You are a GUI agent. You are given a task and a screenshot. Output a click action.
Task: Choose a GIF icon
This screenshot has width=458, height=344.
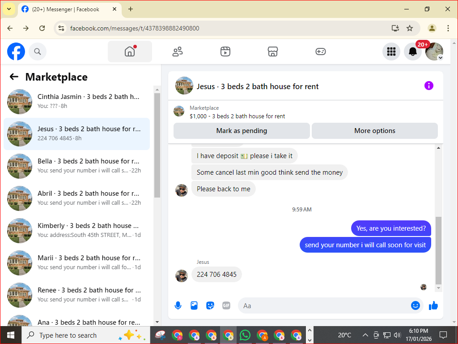click(x=226, y=305)
